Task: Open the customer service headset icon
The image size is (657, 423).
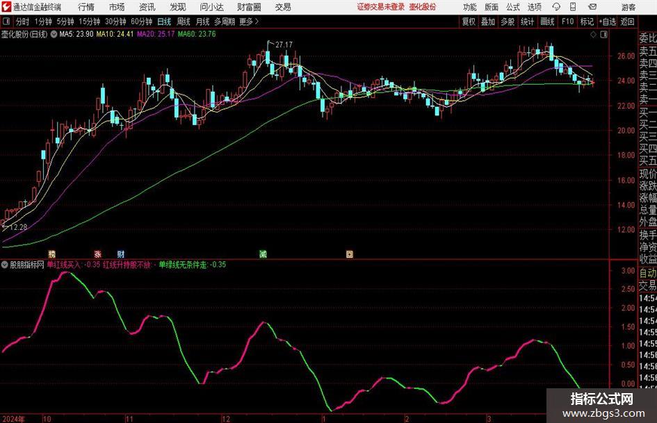Action: click(x=556, y=7)
